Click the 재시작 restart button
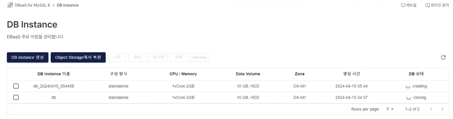The width and height of the screenshot is (453, 119). (x=158, y=57)
